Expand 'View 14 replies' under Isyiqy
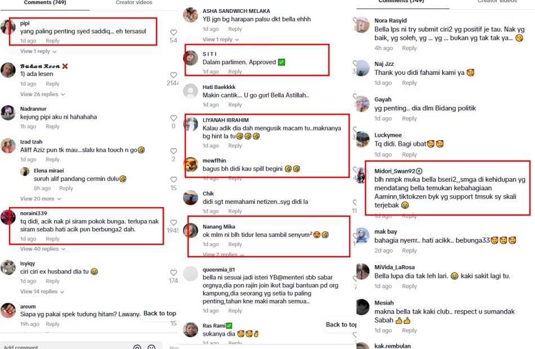 (42, 292)
